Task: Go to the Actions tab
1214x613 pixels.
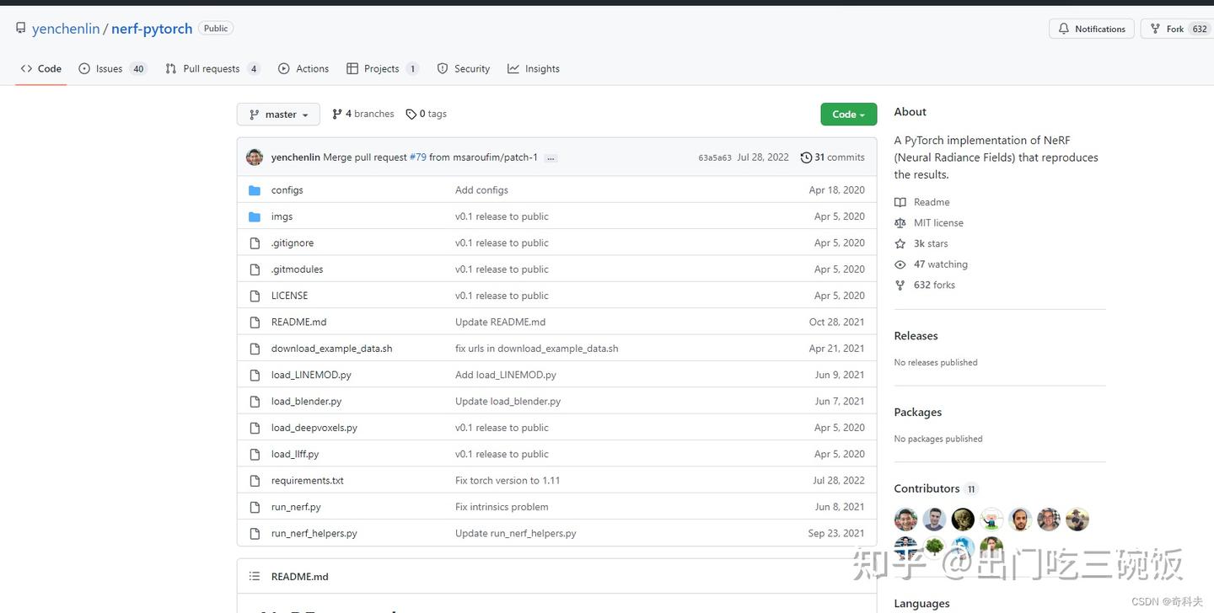Action: pyautogui.click(x=303, y=69)
